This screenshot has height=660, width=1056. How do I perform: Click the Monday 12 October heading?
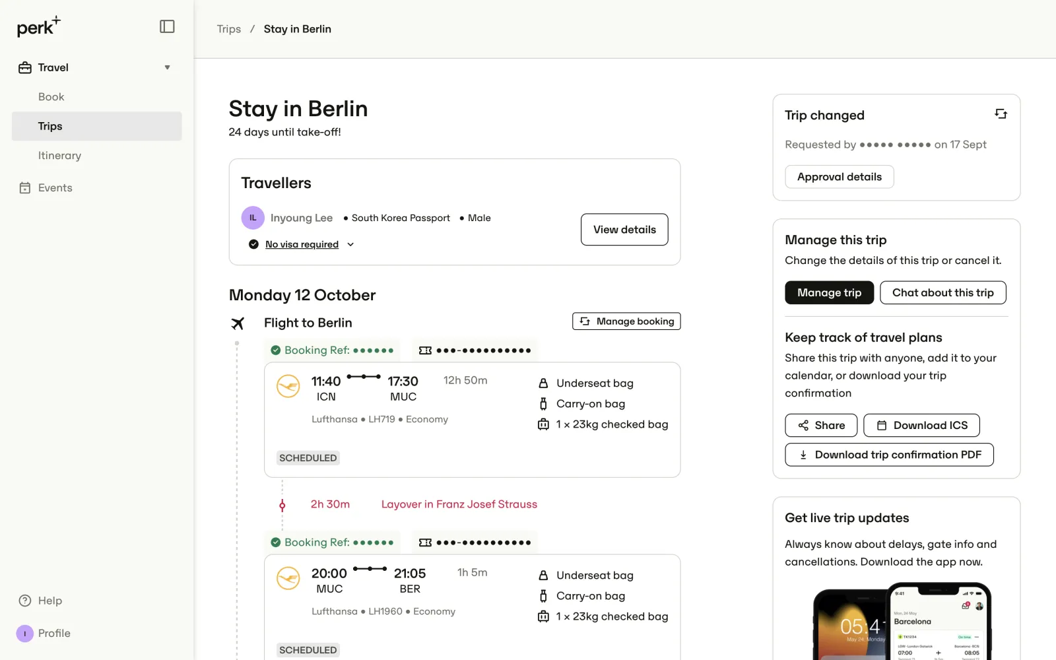(302, 295)
